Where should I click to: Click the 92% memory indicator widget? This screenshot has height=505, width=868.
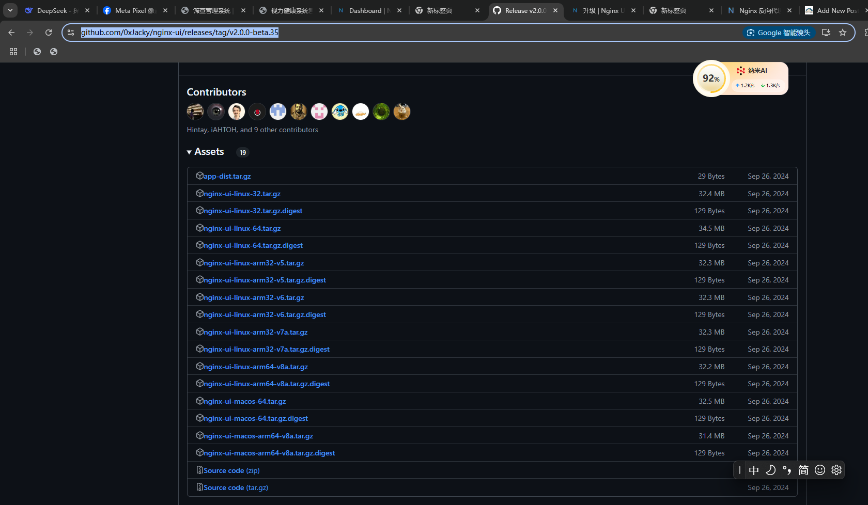click(x=711, y=78)
